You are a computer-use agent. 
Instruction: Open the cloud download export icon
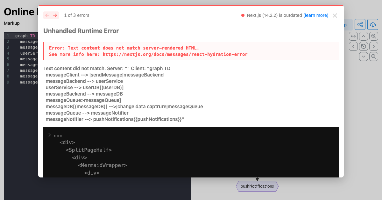pos(373,24)
